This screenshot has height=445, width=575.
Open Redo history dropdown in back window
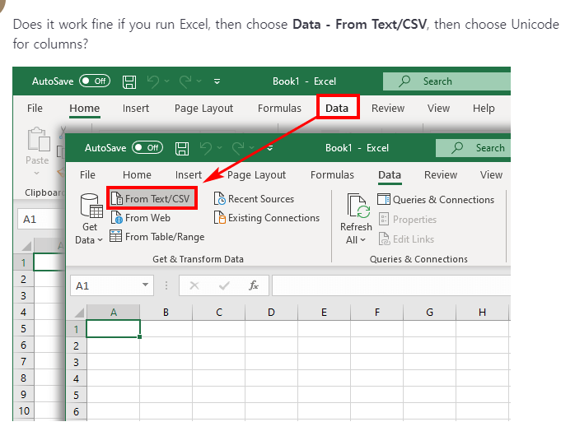pos(199,81)
